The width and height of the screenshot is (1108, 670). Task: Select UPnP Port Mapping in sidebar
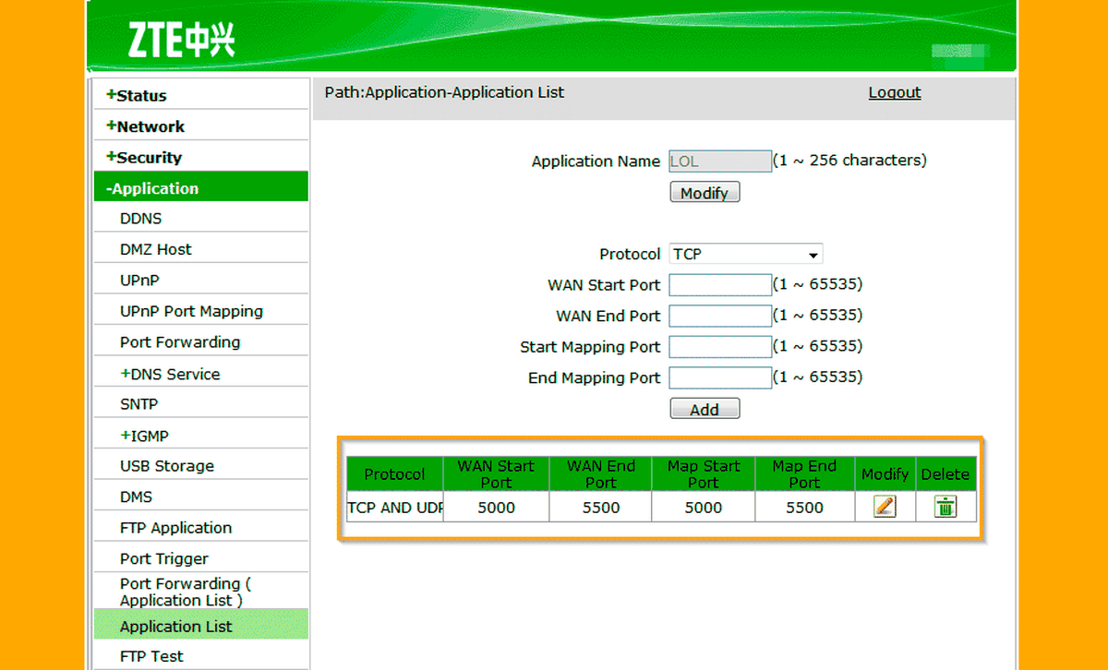(191, 311)
